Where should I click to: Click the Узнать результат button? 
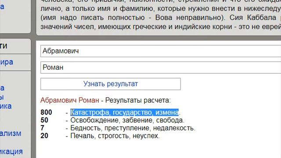[x=111, y=84]
